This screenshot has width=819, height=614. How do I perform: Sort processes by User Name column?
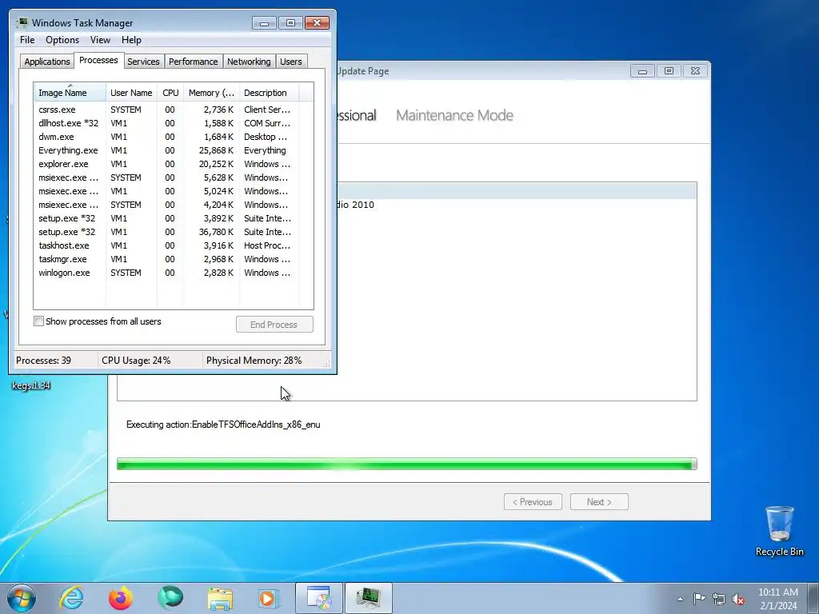click(x=132, y=93)
